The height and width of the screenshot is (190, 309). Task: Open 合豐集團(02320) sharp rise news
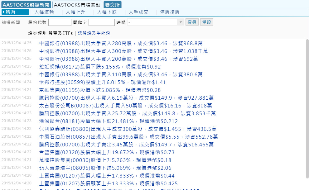coord(107,152)
